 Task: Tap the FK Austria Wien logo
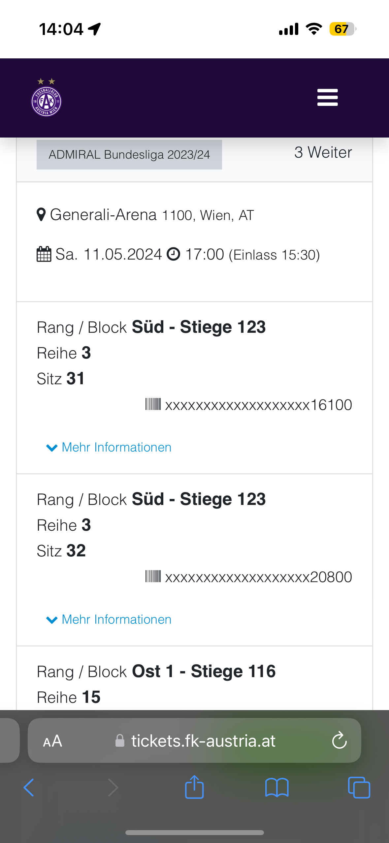click(x=46, y=97)
